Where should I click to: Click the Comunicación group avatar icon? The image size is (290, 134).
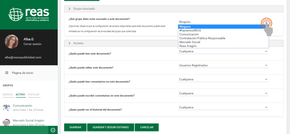(x=7, y=107)
